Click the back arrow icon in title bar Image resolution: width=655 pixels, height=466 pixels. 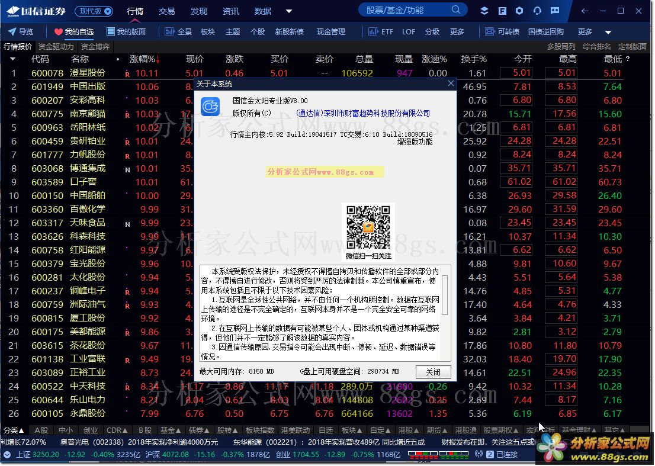click(585, 11)
